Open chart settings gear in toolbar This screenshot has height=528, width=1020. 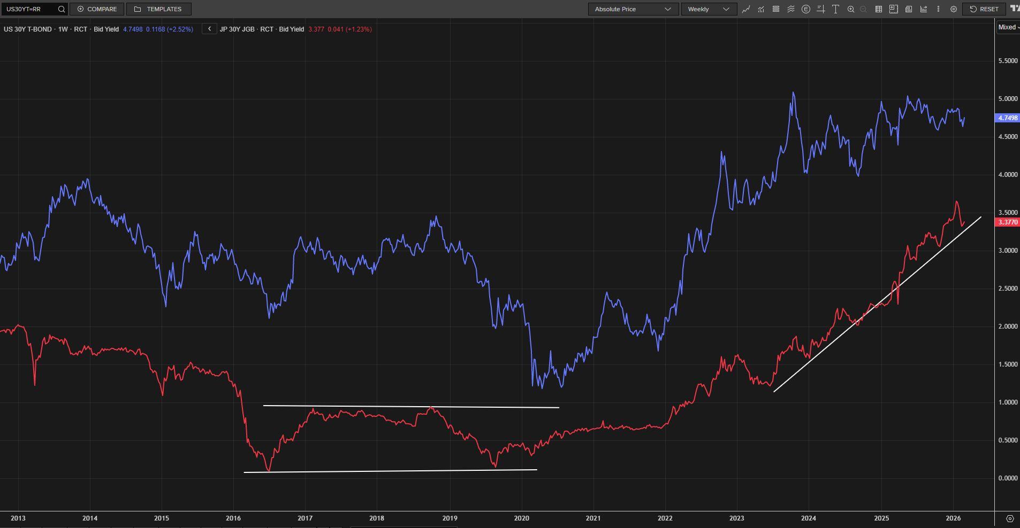pos(953,9)
